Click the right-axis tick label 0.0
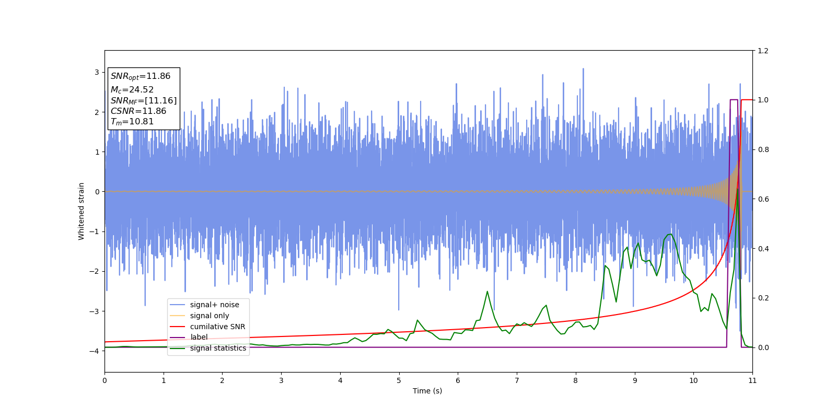836x418 pixels. point(763,347)
